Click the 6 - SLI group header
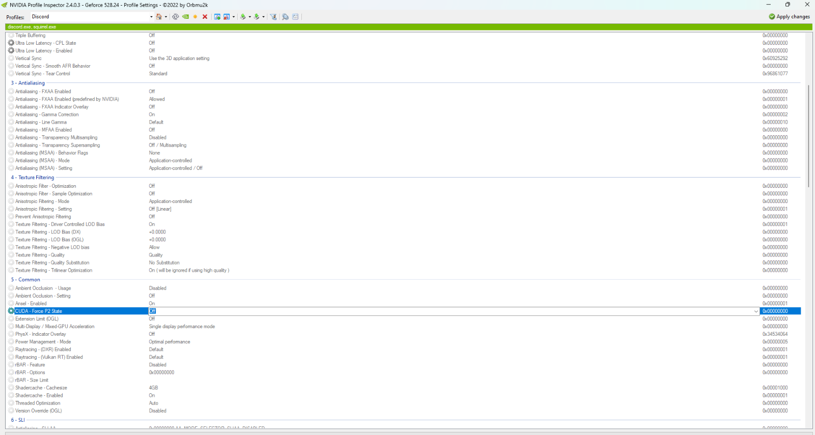This screenshot has height=435, width=815. (18, 420)
